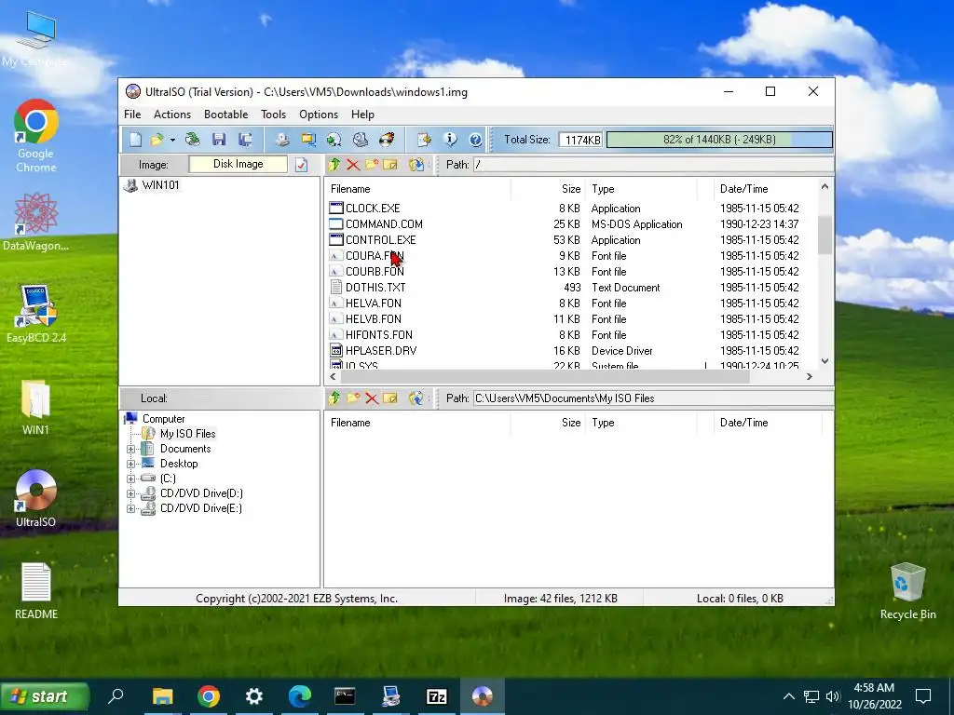The width and height of the screenshot is (954, 715).
Task: Click the rename icon in the Local toolbar
Action: [390, 398]
